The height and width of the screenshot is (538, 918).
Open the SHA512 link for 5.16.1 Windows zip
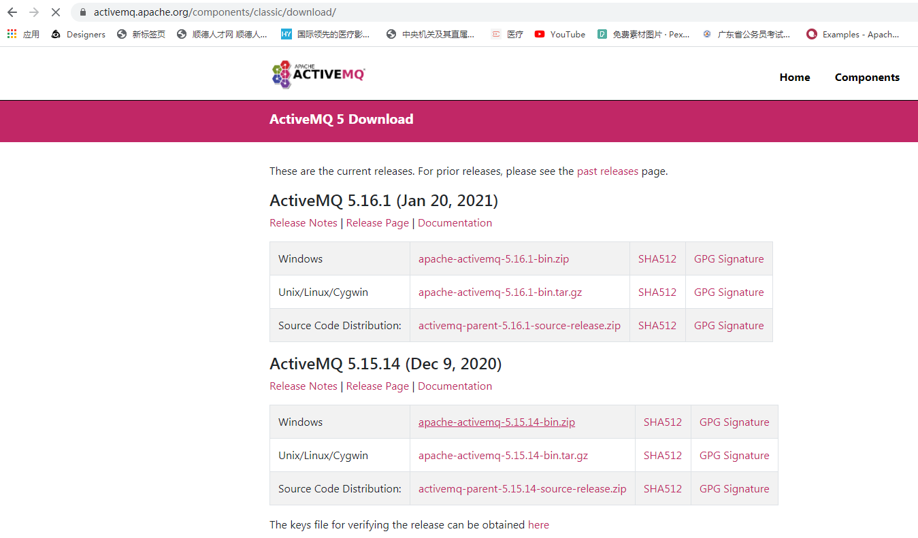pyautogui.click(x=657, y=258)
